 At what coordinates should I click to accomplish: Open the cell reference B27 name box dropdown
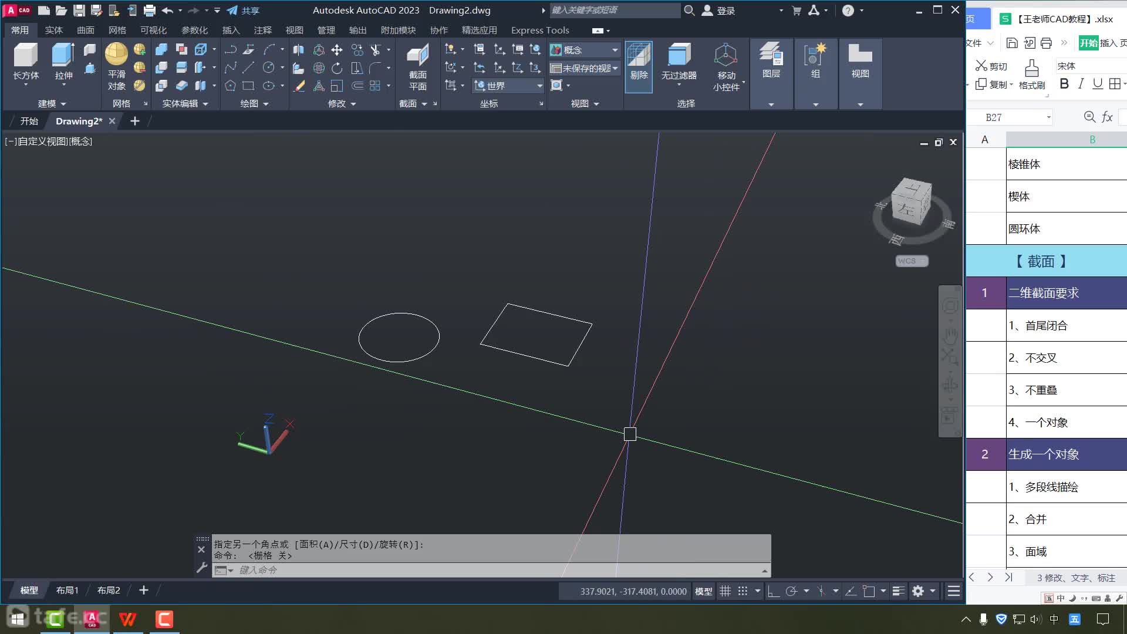(1048, 117)
